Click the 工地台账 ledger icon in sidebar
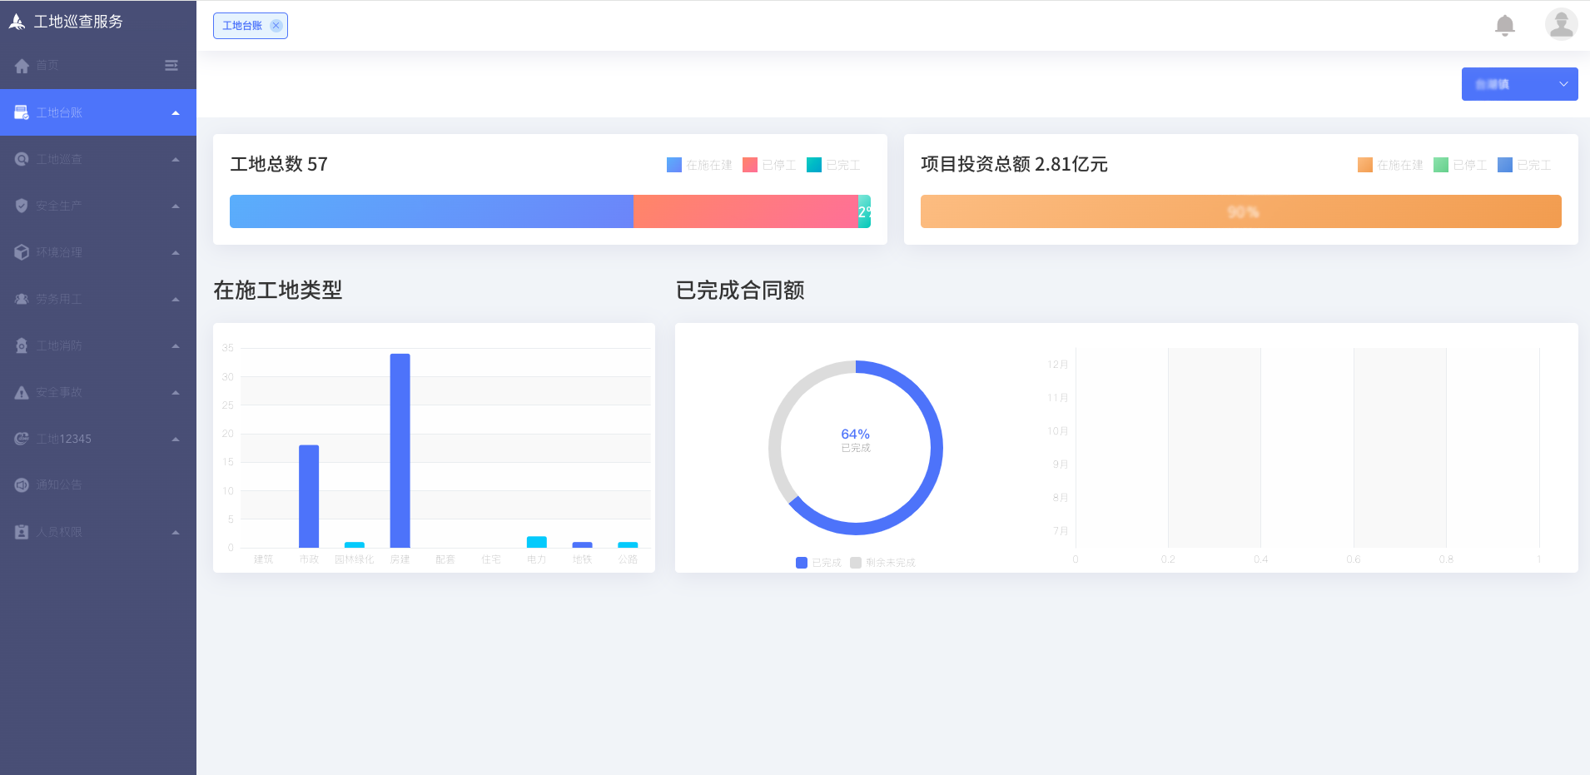This screenshot has height=775, width=1590. tap(22, 112)
